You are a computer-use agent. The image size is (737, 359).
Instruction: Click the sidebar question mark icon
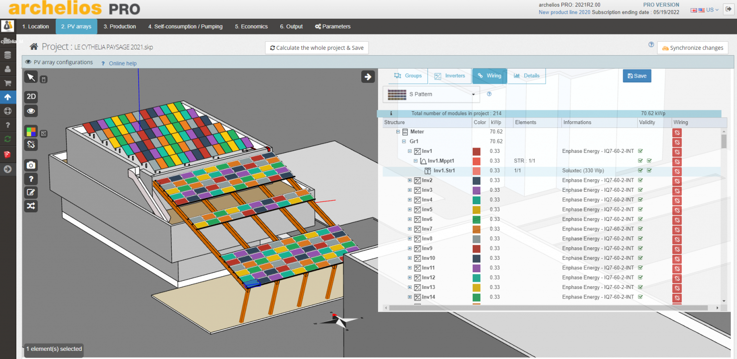[8, 125]
